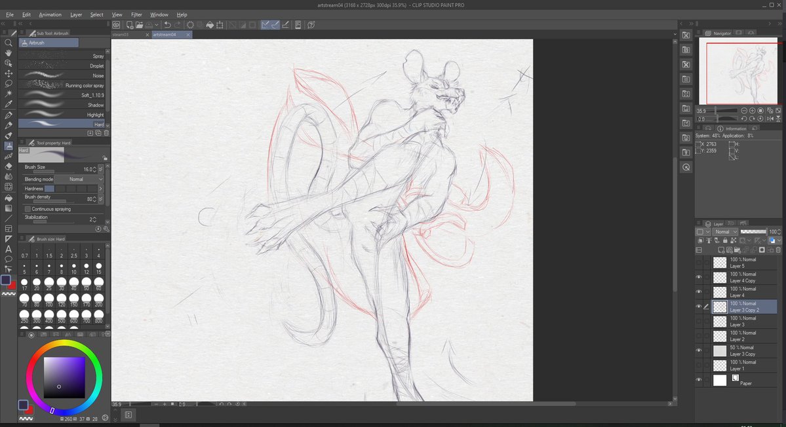Select the Zoom magnifier tool

pos(9,43)
